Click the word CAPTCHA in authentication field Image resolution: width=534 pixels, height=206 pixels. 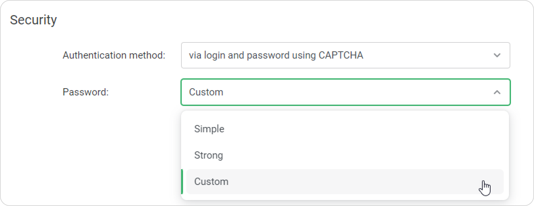tap(341, 55)
